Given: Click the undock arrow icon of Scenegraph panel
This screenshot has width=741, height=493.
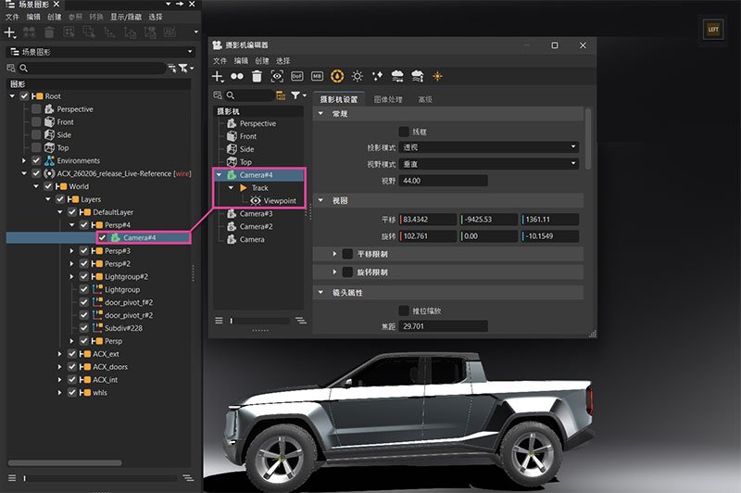Looking at the screenshot, I should 180,4.
